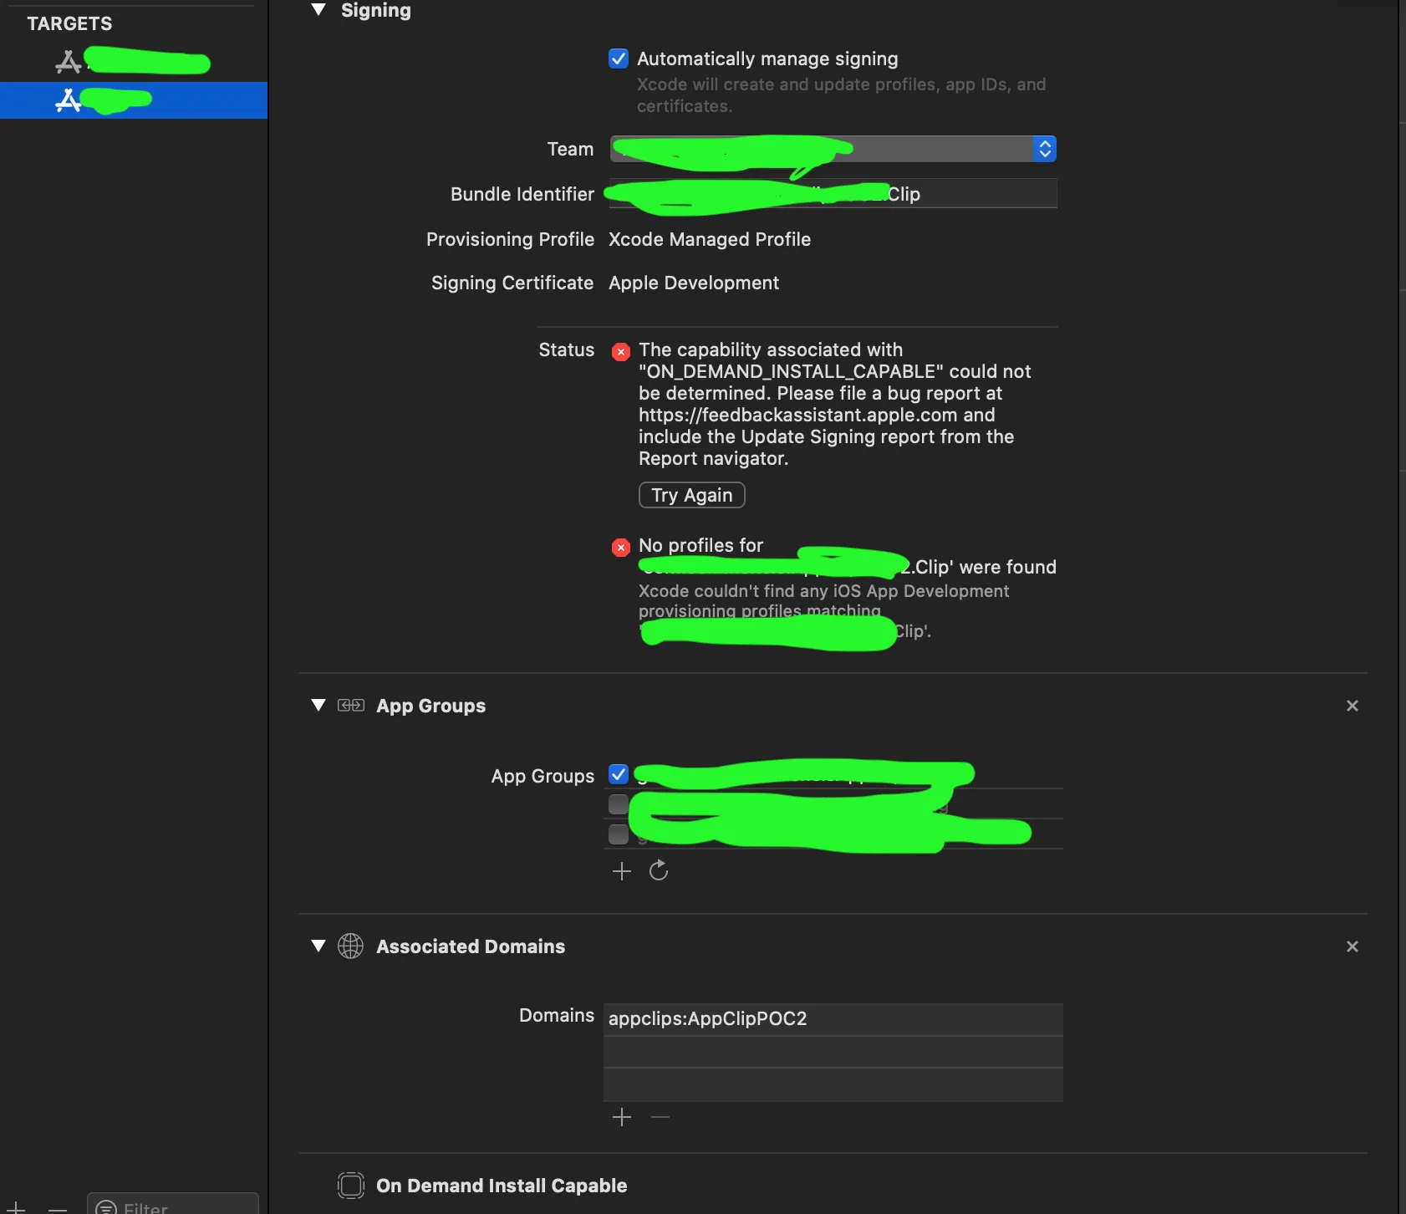1406x1214 pixels.
Task: Collapse the Signing section
Action: (x=318, y=10)
